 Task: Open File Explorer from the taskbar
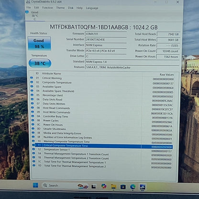113,187
